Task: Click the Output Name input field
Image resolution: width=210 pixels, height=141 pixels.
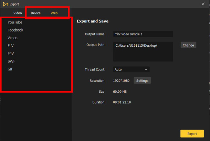Action: [143, 34]
